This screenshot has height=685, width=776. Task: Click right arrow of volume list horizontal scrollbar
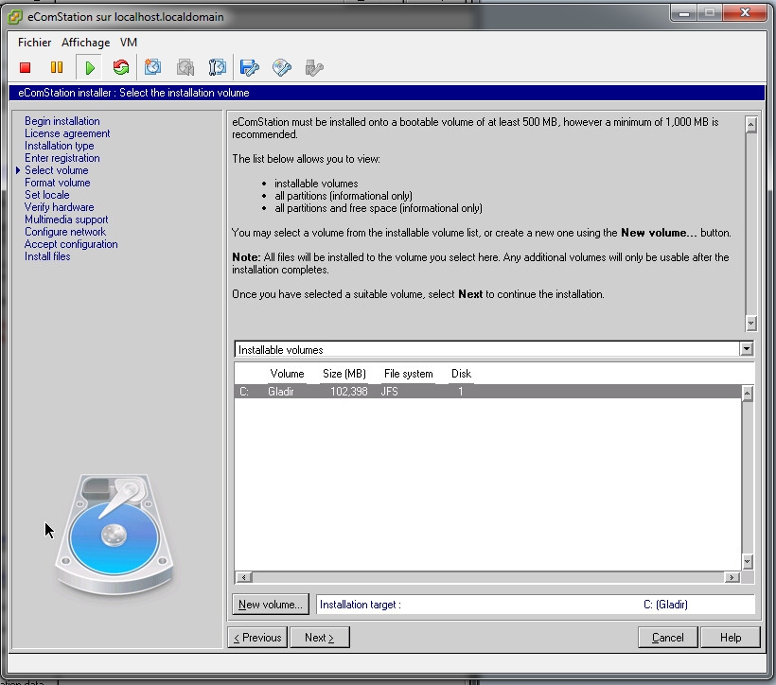click(x=732, y=577)
